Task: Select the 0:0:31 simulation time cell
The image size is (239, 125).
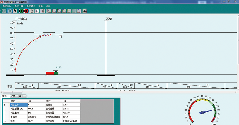Action: [71, 109]
